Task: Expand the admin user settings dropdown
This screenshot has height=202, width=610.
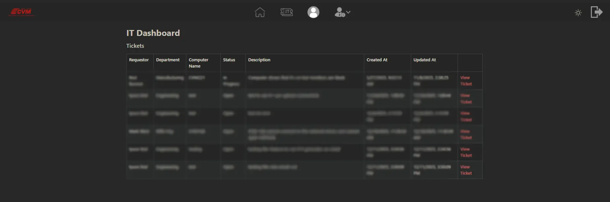Action: [342, 12]
